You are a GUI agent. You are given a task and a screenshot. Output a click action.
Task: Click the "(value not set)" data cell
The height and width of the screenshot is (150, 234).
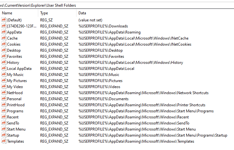(90, 20)
